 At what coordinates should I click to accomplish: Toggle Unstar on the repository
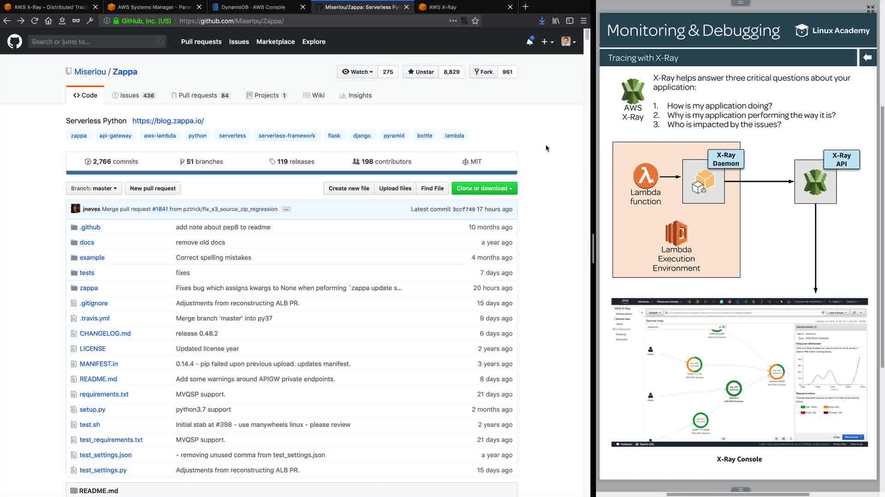click(x=420, y=72)
